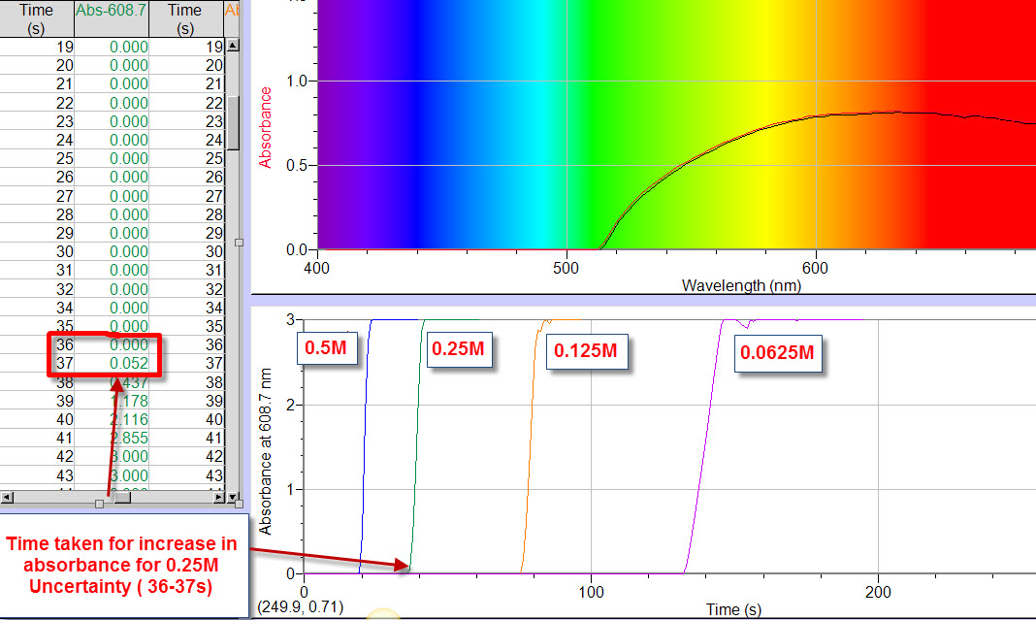Select the 0.25M text annotation
This screenshot has height=620, width=1036.
pos(459,348)
